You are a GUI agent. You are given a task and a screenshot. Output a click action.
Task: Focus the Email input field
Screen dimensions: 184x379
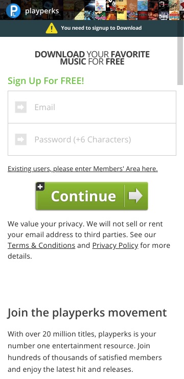(92, 107)
